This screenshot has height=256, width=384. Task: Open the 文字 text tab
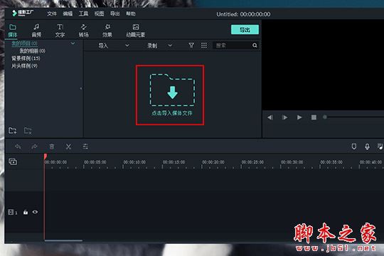click(60, 31)
